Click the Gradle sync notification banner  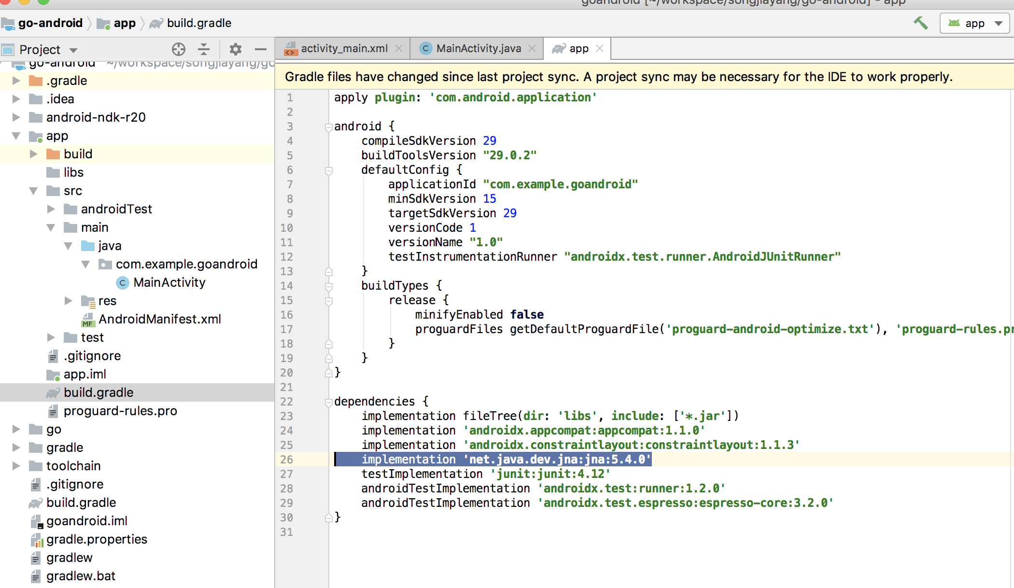[x=644, y=77]
